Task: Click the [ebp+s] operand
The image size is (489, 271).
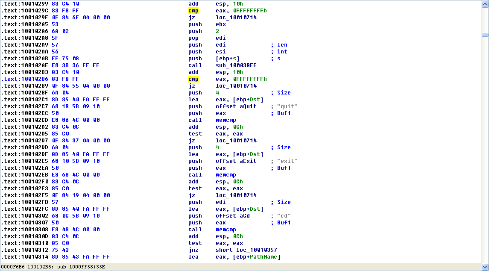Action: pos(228,59)
